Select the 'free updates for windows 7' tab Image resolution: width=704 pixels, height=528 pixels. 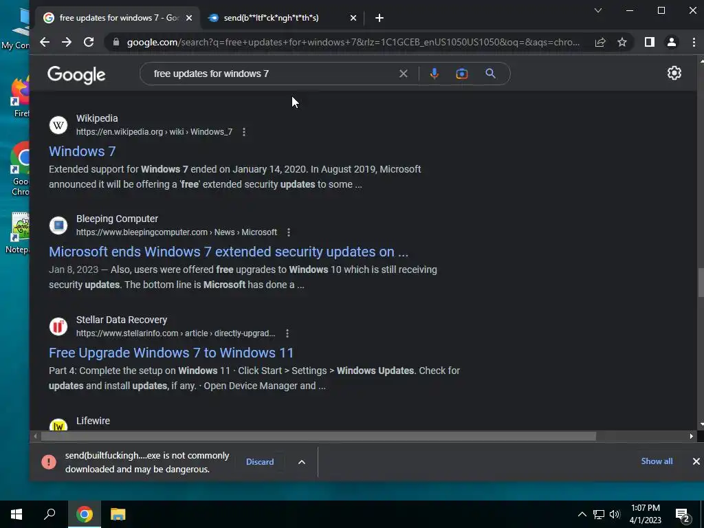point(118,18)
